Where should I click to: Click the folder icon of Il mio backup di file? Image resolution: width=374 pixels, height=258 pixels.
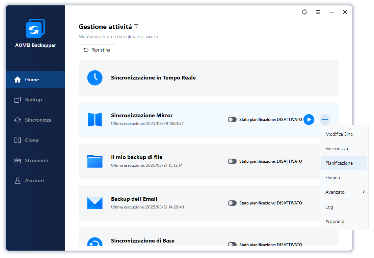pos(95,161)
